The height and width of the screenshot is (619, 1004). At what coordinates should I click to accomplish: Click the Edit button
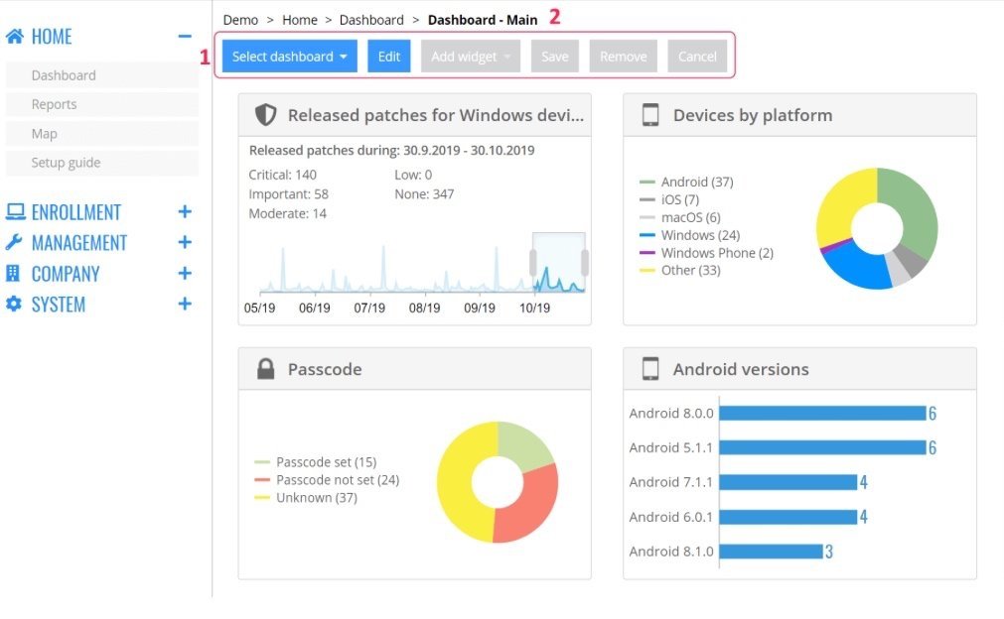(x=388, y=57)
